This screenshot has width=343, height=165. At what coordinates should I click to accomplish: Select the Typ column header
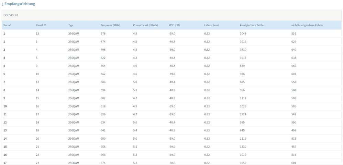point(71,25)
